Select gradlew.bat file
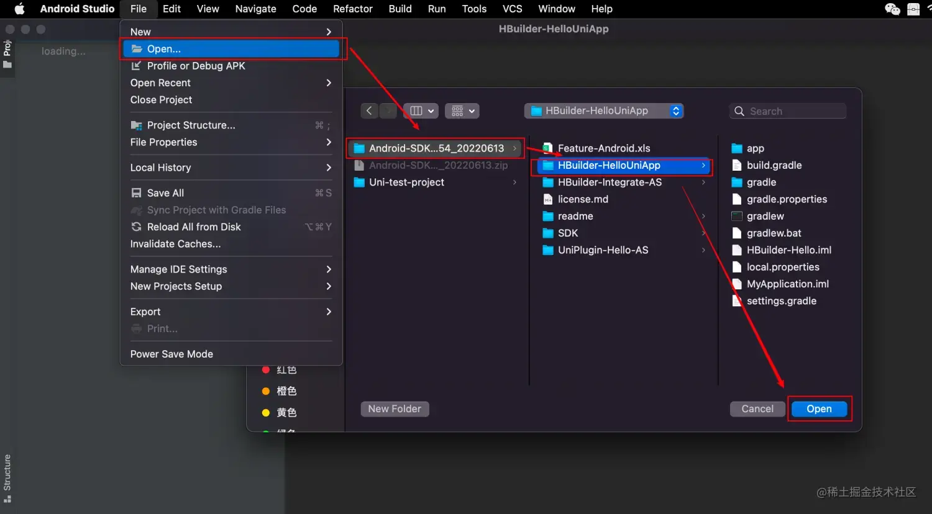932x514 pixels. click(766, 233)
